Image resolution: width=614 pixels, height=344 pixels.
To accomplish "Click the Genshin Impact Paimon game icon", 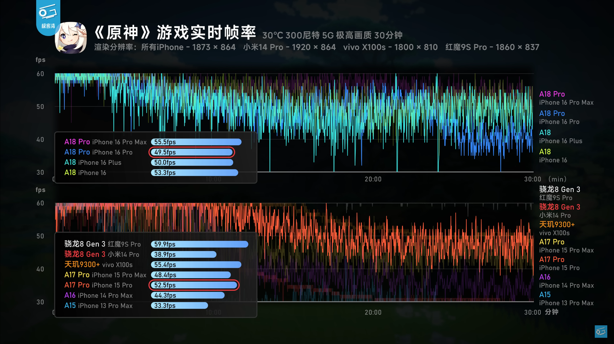I will point(71,38).
